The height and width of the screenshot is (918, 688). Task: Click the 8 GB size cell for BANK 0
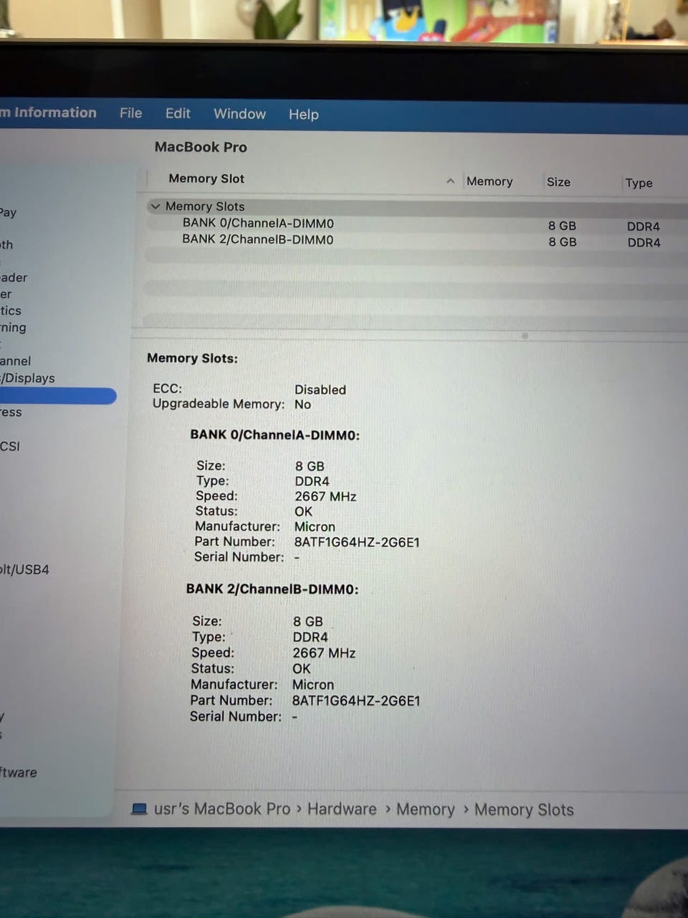tap(562, 226)
